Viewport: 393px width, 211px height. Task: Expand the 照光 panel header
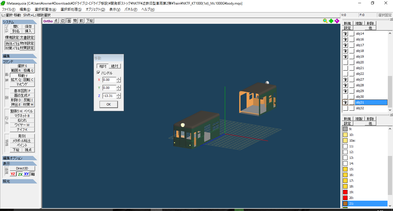click(20, 181)
